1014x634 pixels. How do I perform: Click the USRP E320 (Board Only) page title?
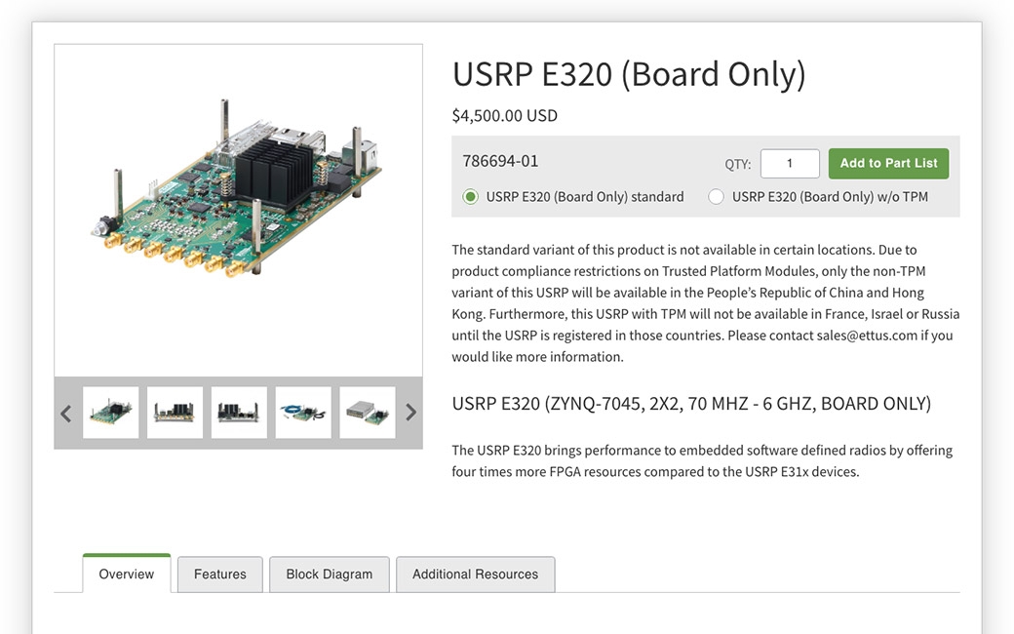tap(629, 74)
